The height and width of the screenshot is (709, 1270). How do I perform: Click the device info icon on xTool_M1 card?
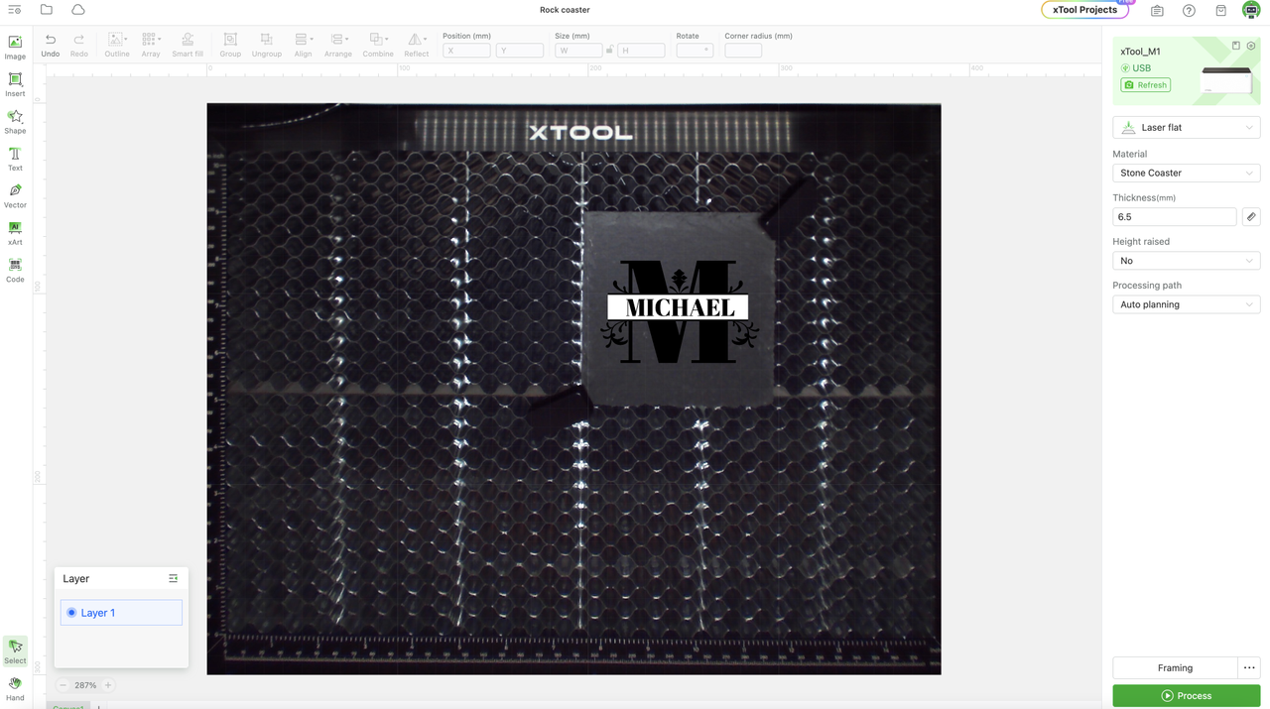(1236, 46)
